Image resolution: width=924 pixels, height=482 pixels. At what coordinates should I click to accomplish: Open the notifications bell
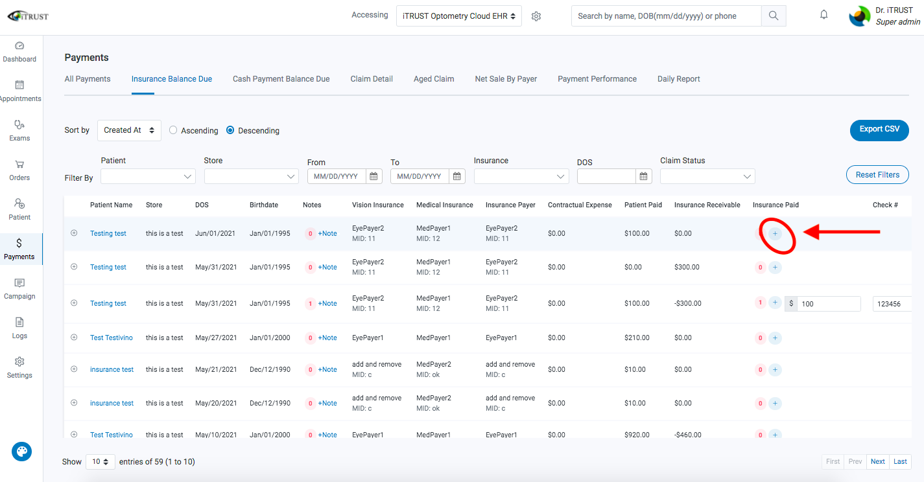(823, 14)
